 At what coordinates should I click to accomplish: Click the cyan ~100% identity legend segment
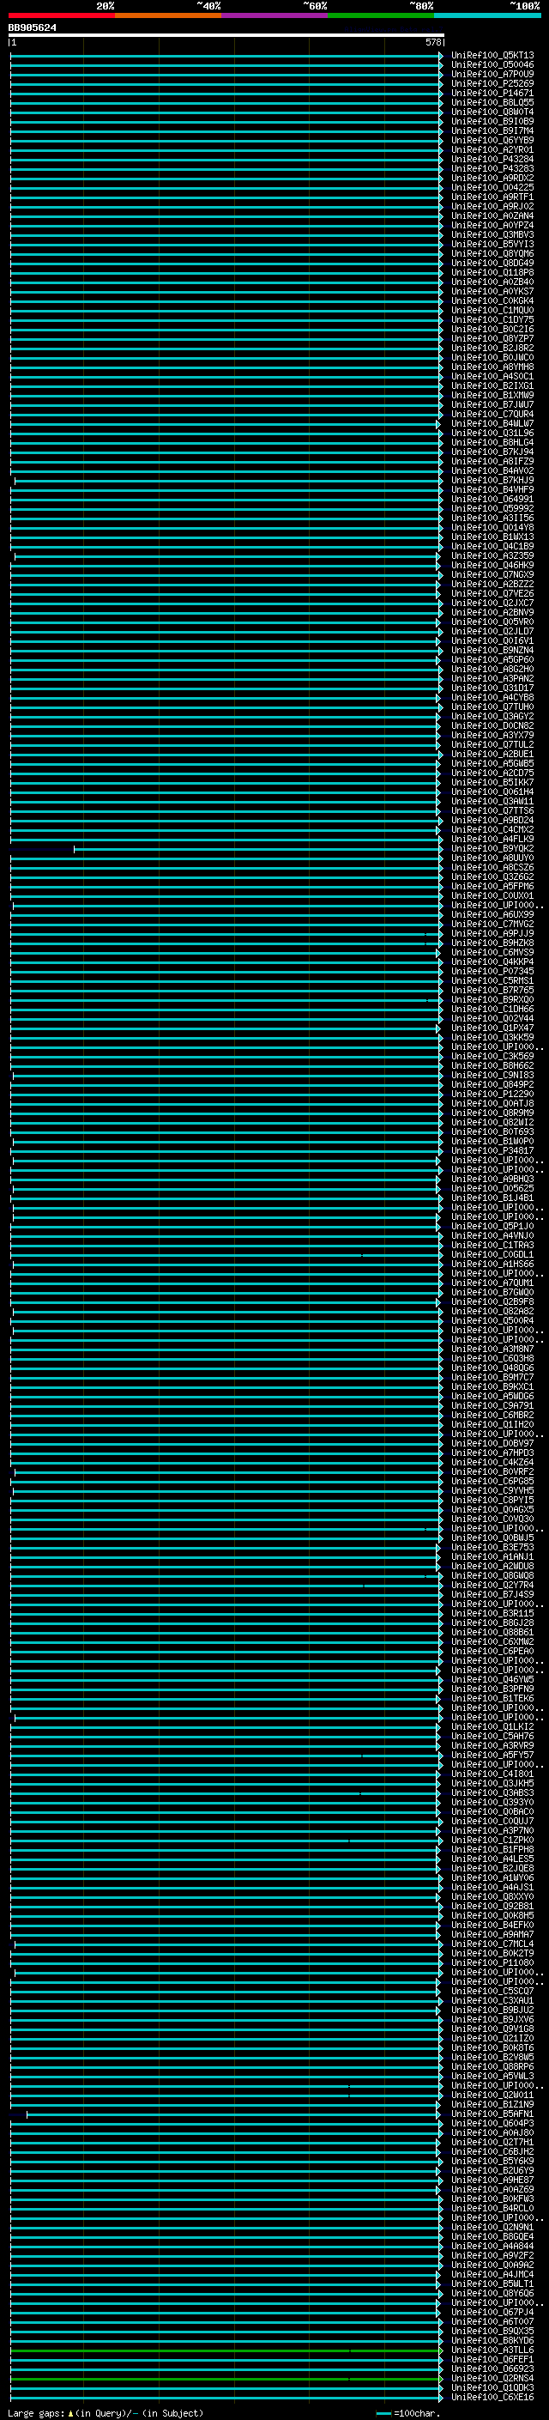tap(488, 15)
